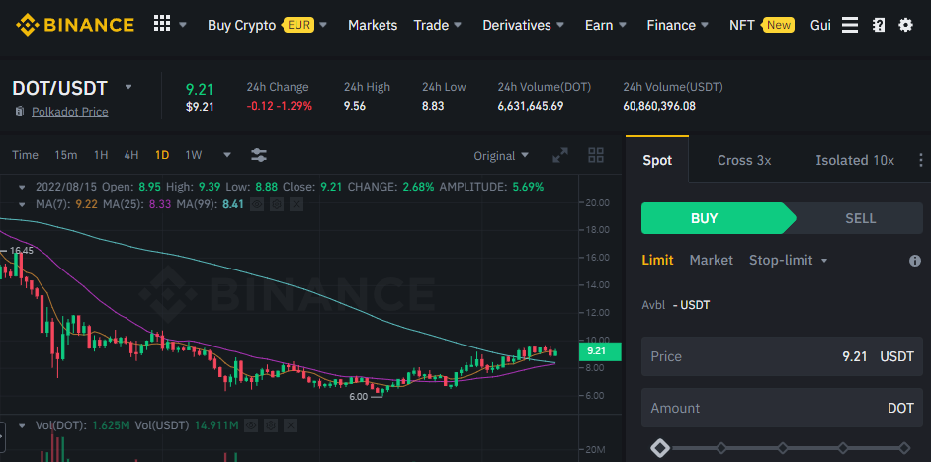The height and width of the screenshot is (462, 931).
Task: Open more time intervals dropdown
Action: pyautogui.click(x=226, y=155)
